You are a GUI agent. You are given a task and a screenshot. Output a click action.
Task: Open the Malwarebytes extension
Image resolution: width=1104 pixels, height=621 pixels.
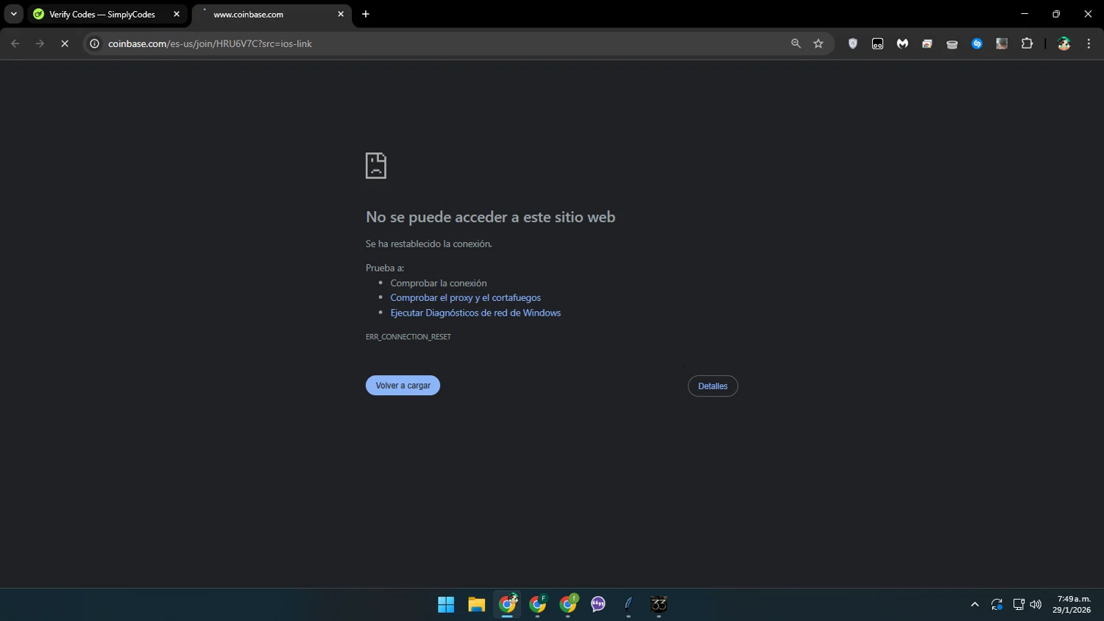[902, 43]
